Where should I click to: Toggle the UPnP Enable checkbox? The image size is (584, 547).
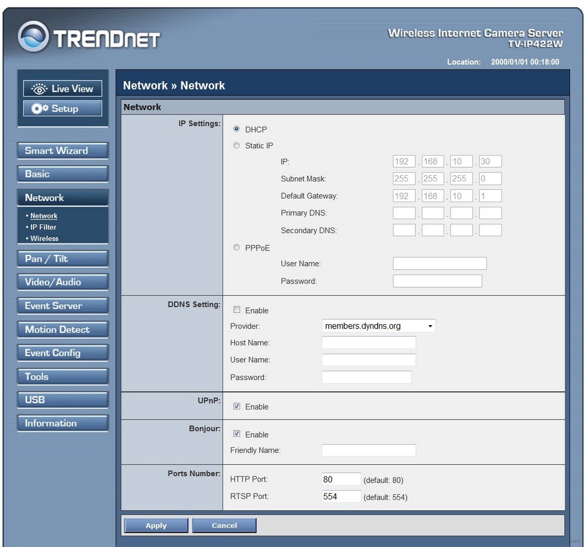coord(237,406)
